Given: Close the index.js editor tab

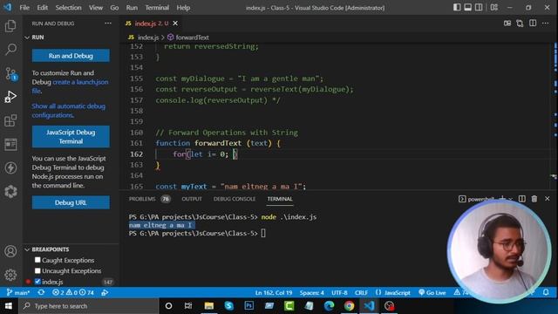Looking at the screenshot, I should (x=175, y=24).
